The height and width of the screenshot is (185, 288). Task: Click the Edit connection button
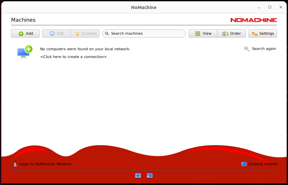click(x=56, y=33)
